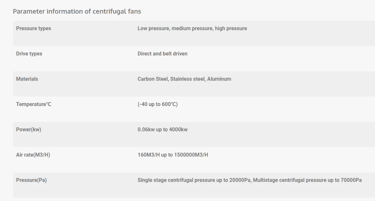Select the 'Materials' row label
This screenshot has width=375, height=201.
click(27, 79)
